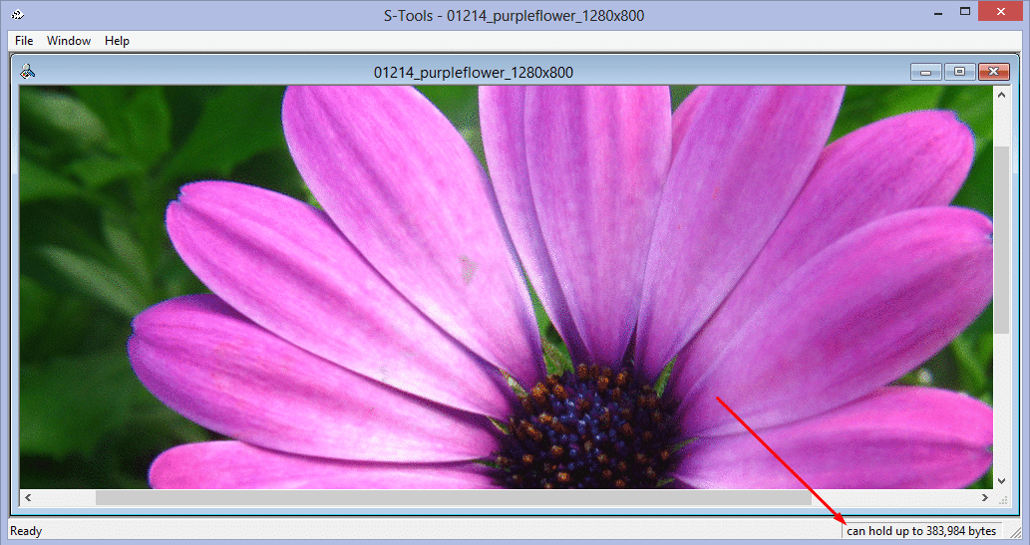Maximize the S-Tools main window
The width and height of the screenshot is (1030, 545).
click(x=965, y=12)
